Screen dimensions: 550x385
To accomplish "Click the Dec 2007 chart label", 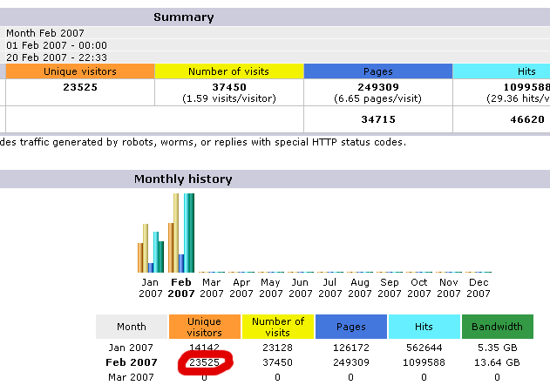I will [x=479, y=287].
